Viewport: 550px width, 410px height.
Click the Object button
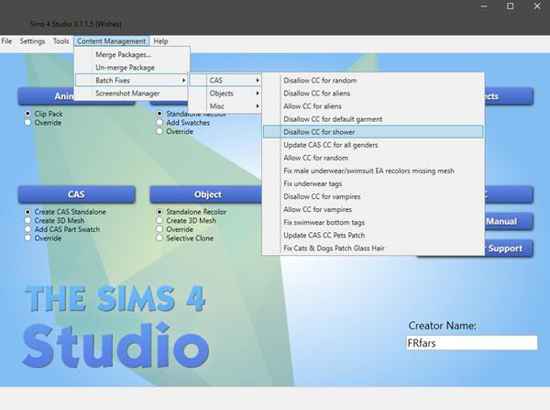pyautogui.click(x=206, y=194)
